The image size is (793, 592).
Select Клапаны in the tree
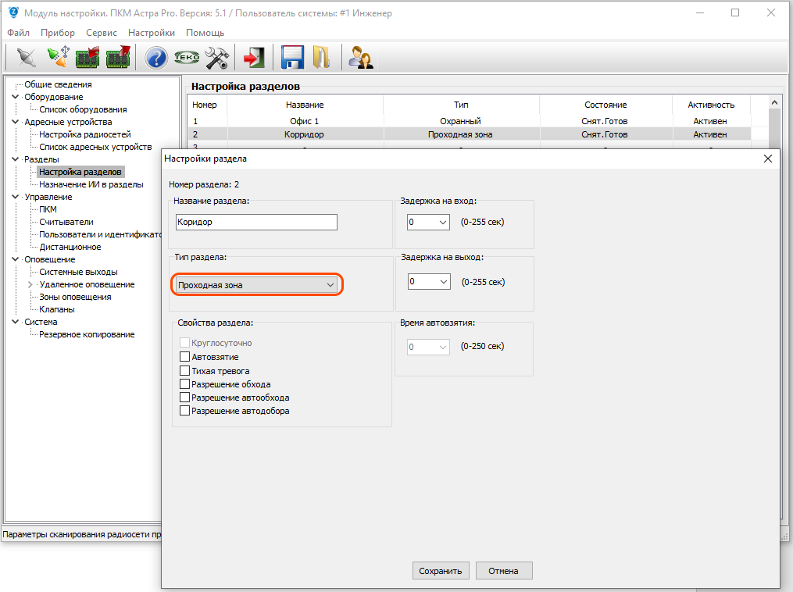pos(57,309)
